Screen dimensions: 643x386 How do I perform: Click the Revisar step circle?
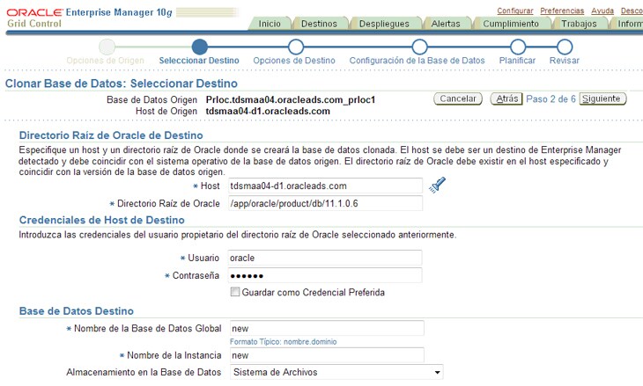565,47
